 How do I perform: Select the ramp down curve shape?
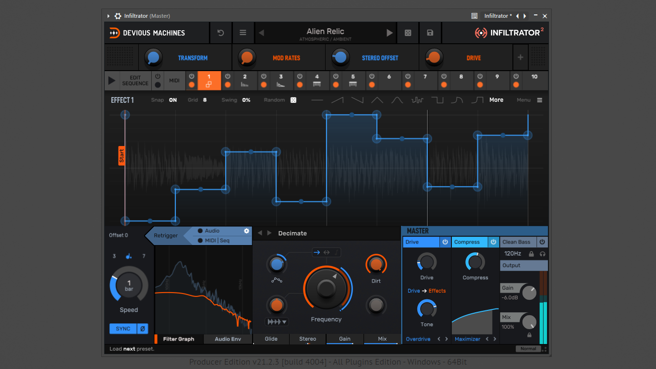click(357, 100)
